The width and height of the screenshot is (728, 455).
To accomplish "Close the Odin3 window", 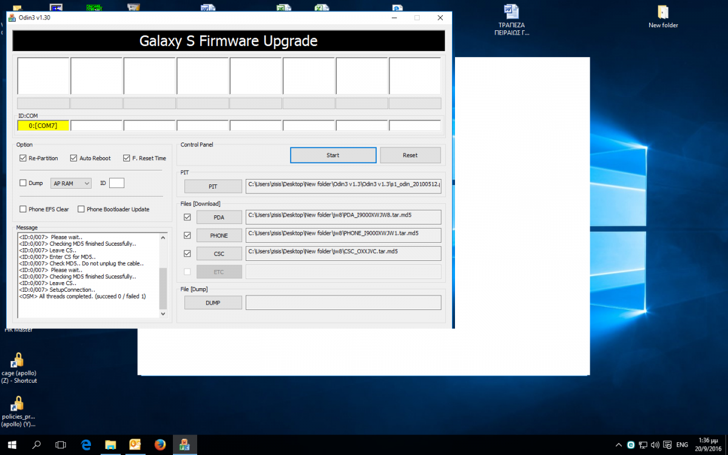I will (440, 18).
